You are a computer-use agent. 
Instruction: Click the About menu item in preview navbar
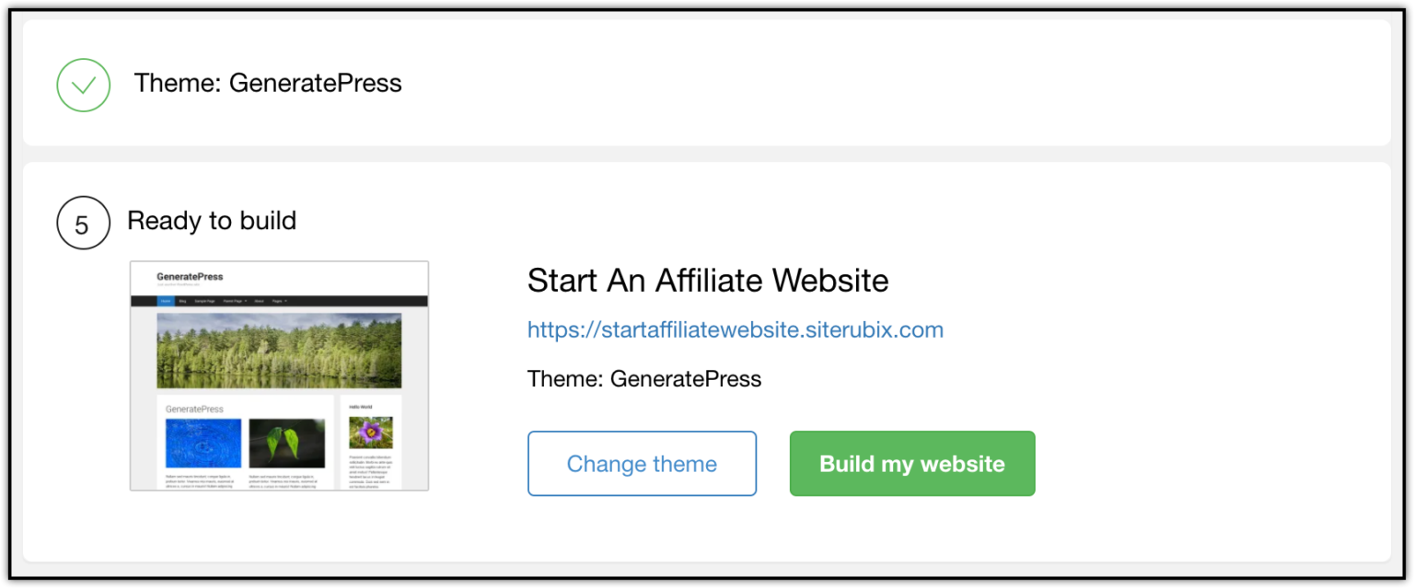[260, 301]
